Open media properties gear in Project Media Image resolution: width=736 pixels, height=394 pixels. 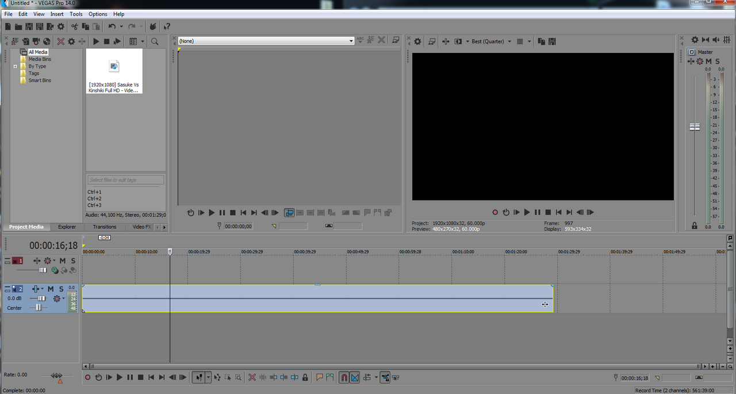point(71,41)
